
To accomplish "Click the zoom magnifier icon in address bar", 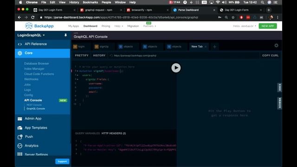I will [x=226, y=17].
